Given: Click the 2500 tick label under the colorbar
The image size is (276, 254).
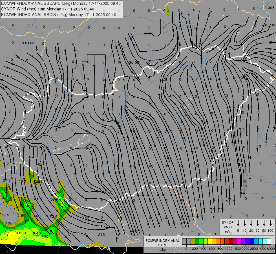Looking at the screenshot, I should coord(254,249).
